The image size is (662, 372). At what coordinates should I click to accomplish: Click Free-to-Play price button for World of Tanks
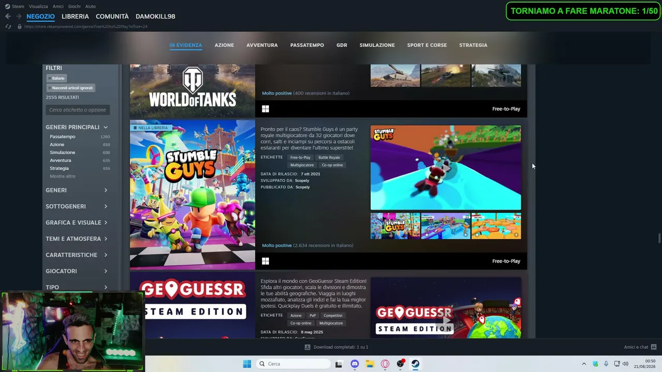point(506,109)
